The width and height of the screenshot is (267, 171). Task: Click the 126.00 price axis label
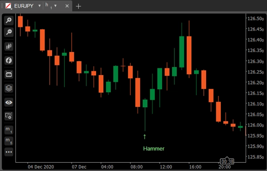(256, 125)
